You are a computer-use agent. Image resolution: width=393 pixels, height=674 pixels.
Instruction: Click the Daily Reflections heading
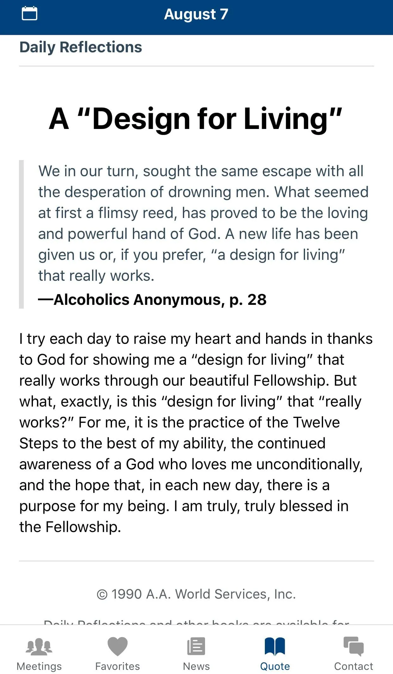[81, 47]
